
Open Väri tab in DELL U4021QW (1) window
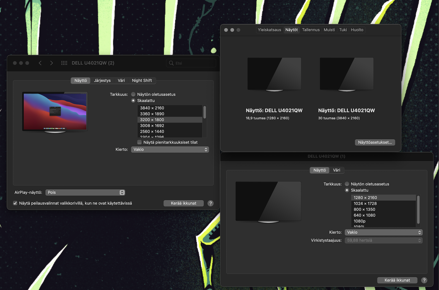click(x=337, y=170)
